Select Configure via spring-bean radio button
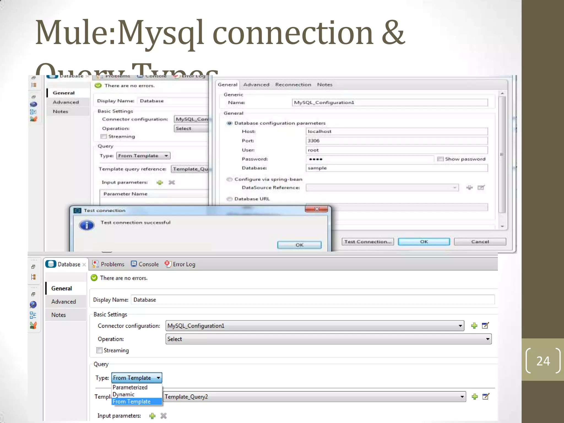 [x=229, y=179]
